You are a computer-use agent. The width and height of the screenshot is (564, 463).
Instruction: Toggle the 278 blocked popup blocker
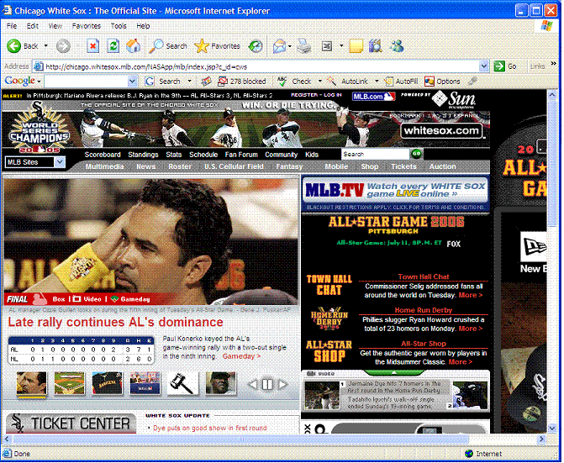pyautogui.click(x=240, y=82)
